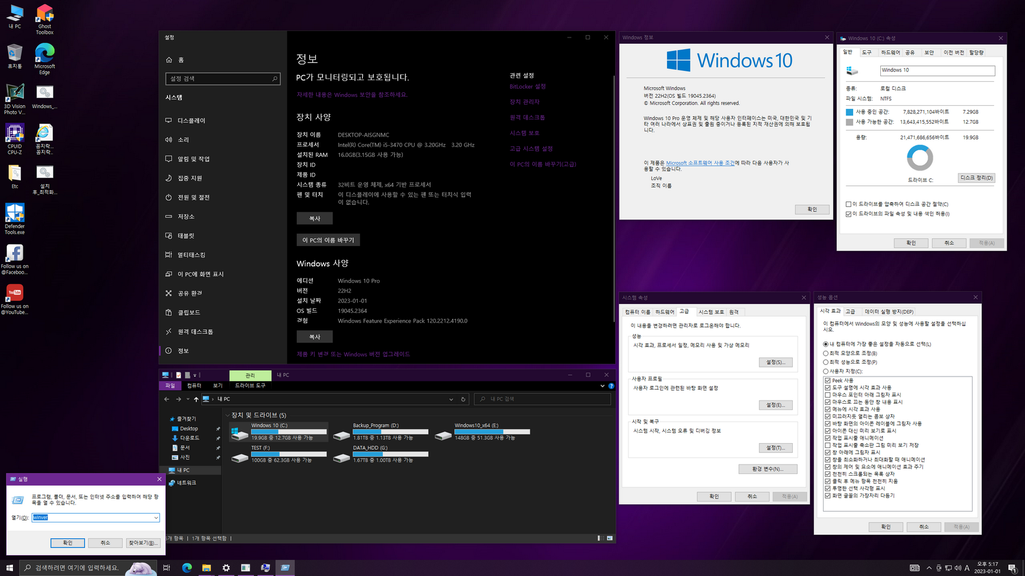The width and height of the screenshot is (1025, 576).
Task: Open the Defender Tools.exe desktop icon
Action: point(14,219)
